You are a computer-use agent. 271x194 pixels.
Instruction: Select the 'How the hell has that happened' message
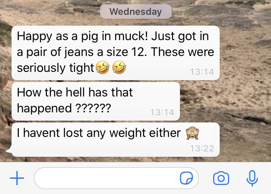pyautogui.click(x=96, y=102)
